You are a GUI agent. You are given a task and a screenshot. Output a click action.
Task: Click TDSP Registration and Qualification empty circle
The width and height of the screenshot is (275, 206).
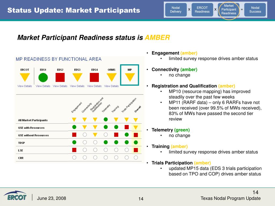pos(95,142)
